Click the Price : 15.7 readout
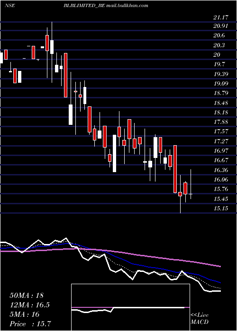The image size is (237, 331). (x=30, y=324)
